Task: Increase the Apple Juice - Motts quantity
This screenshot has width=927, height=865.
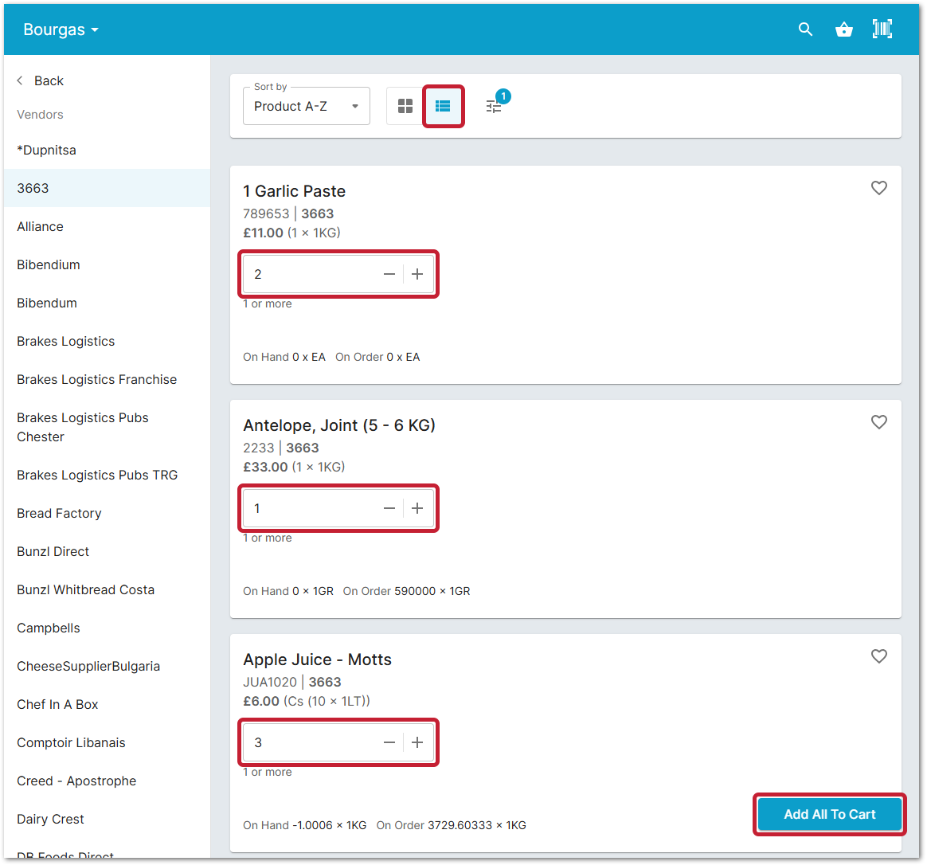Action: (x=417, y=742)
